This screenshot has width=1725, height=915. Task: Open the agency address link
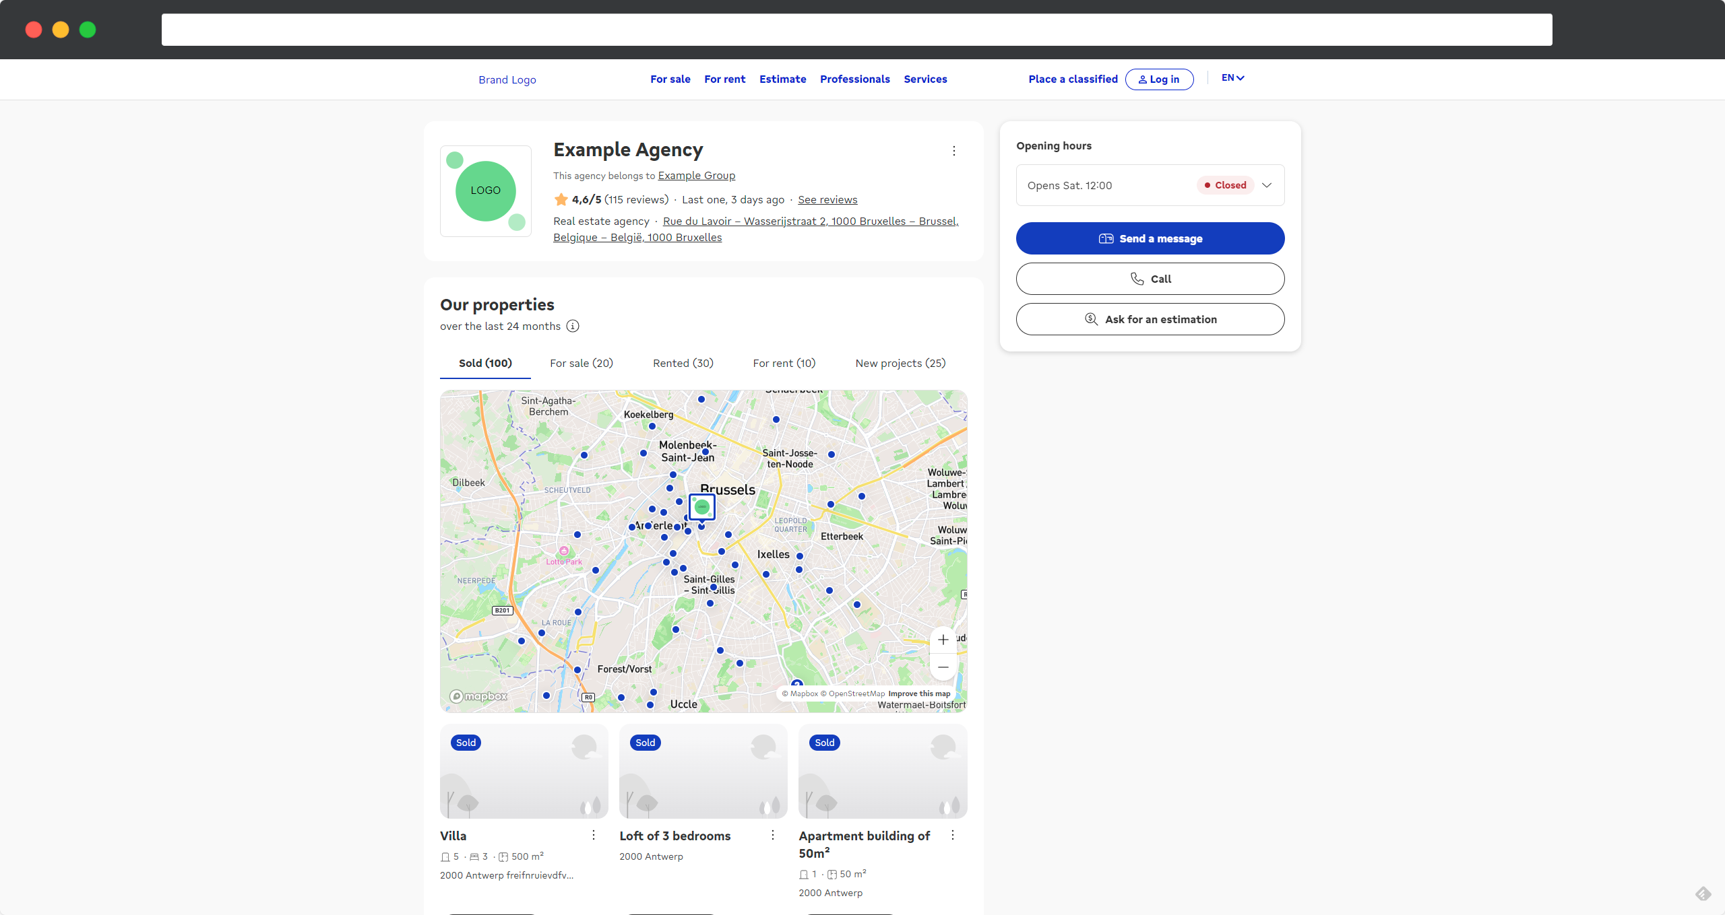755,229
